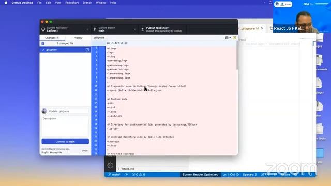
Task: Select diff line 23 'coverage'
Action: click(113, 141)
